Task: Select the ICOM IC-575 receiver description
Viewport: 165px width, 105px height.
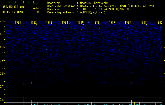Action: tap(105, 9)
